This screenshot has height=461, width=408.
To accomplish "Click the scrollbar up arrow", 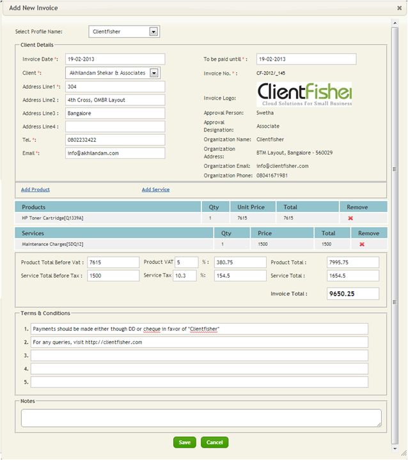I will pos(395,23).
